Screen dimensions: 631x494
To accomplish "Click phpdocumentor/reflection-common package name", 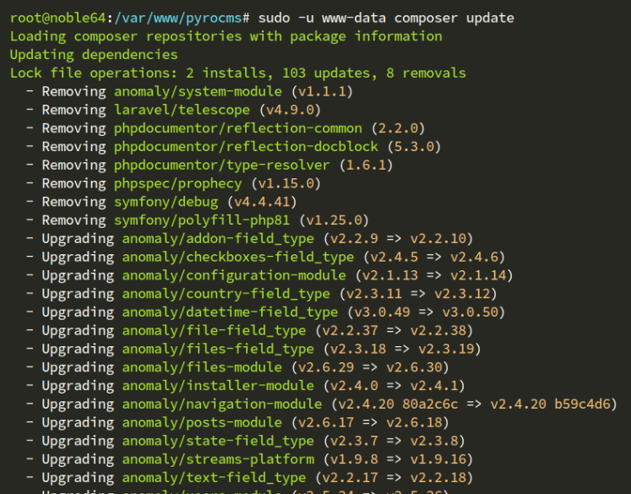I will 237,128.
